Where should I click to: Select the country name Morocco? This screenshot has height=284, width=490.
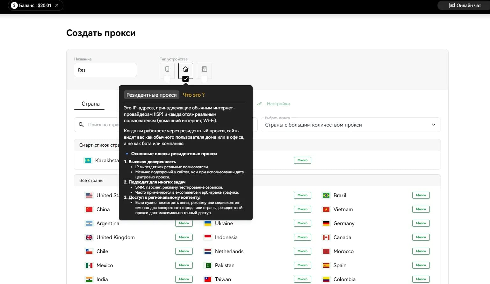coord(343,251)
